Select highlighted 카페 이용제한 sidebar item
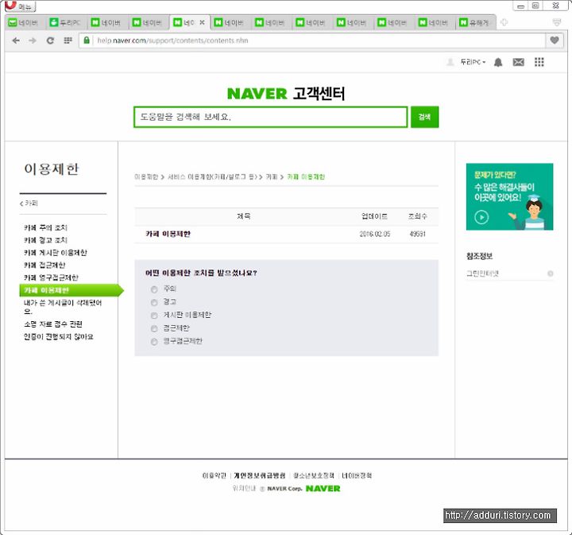 (x=71, y=290)
